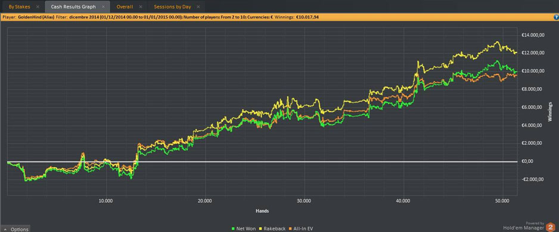Toggle the Net Won legend entry
Screen dimensions: 559x232
(x=244, y=229)
